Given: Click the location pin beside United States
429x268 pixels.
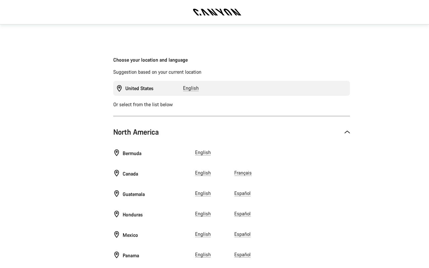Looking at the screenshot, I should coord(119,88).
